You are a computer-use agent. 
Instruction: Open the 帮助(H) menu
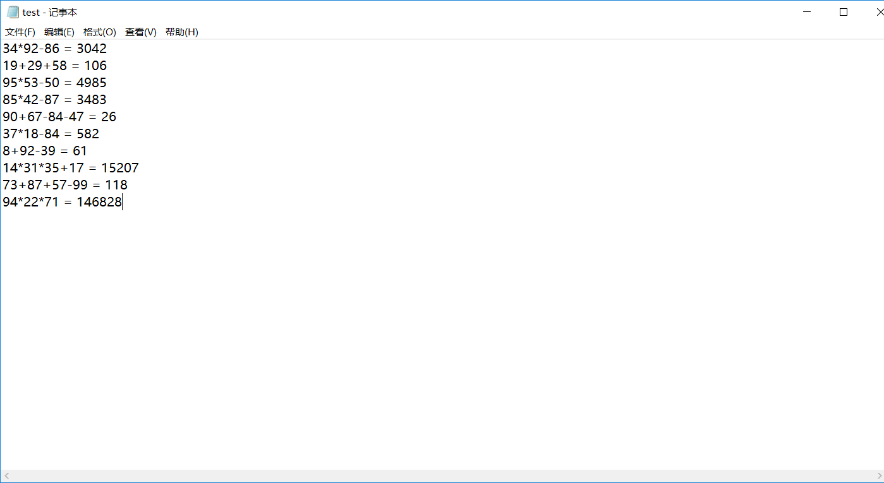click(182, 32)
